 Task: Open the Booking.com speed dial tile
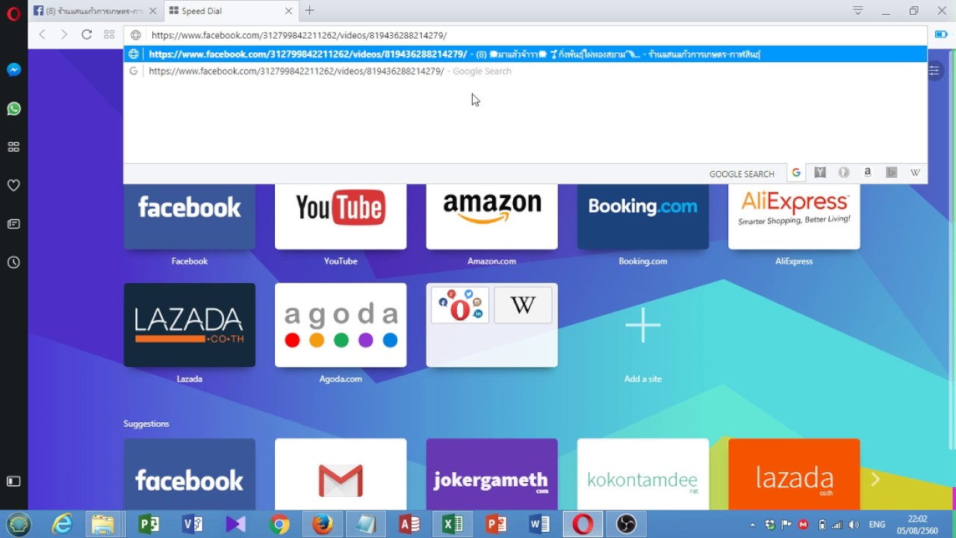point(643,217)
